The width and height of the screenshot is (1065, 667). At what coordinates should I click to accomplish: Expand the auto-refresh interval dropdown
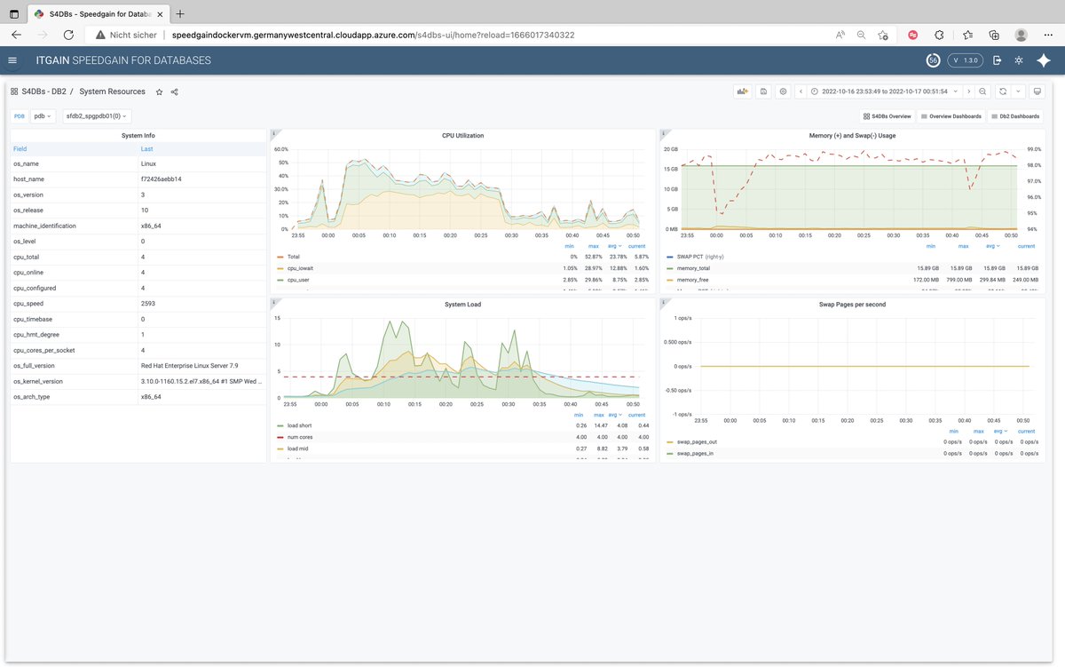point(1017,91)
